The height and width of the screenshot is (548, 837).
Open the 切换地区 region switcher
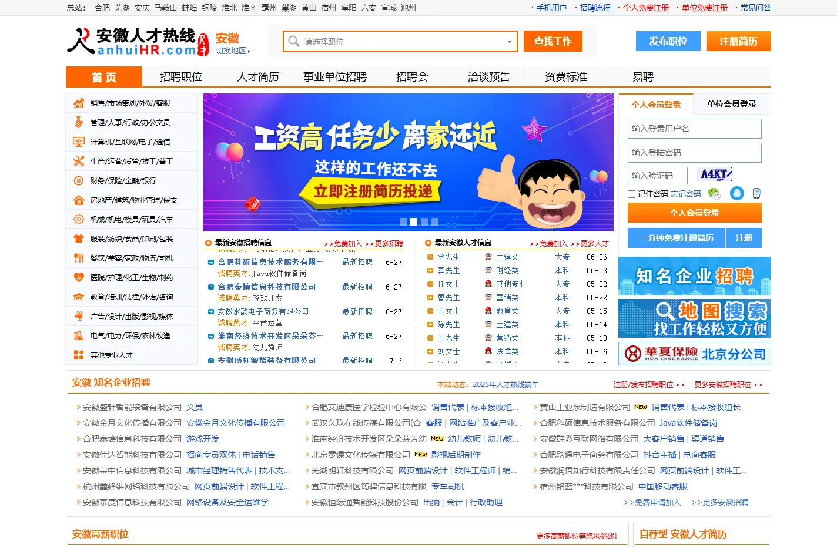(x=232, y=51)
